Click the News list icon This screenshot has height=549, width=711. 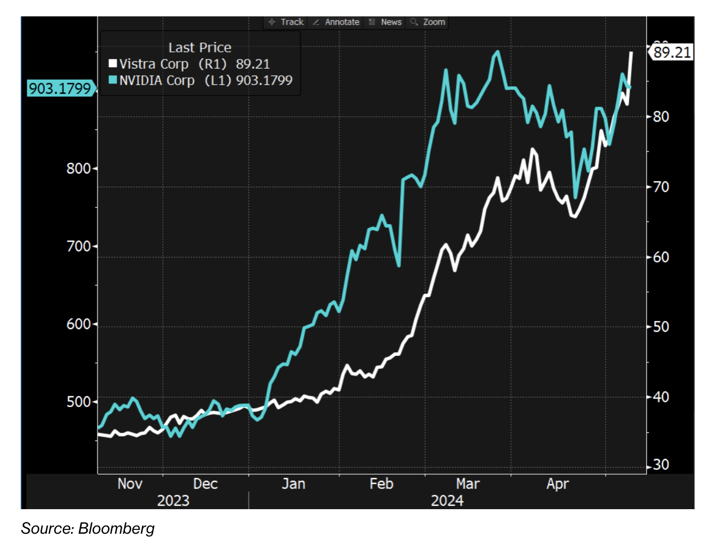coord(372,22)
